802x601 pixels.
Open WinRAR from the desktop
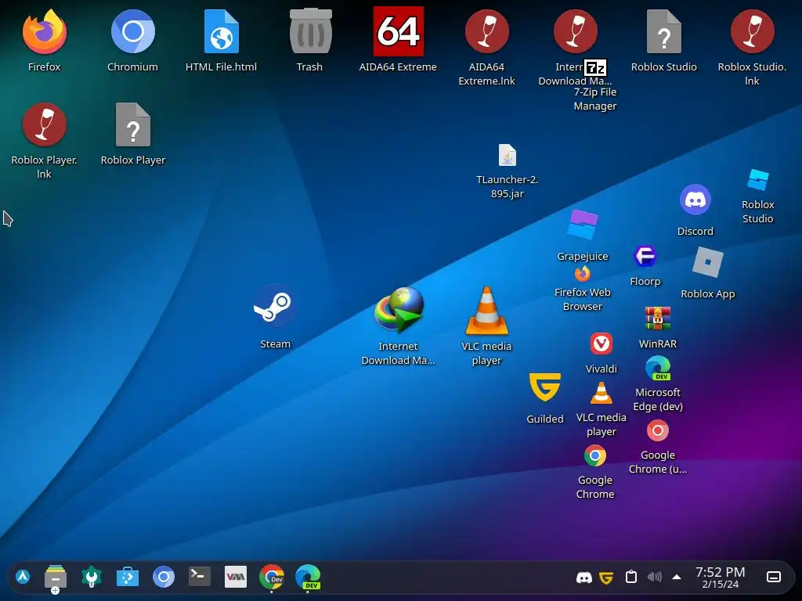658,318
